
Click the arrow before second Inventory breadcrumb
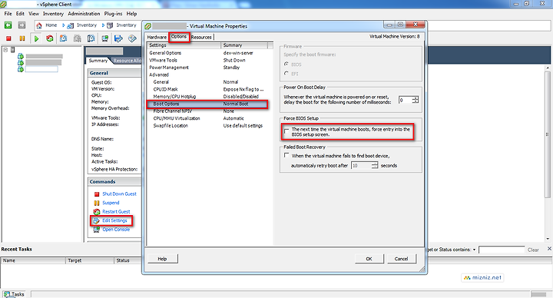tap(104, 25)
